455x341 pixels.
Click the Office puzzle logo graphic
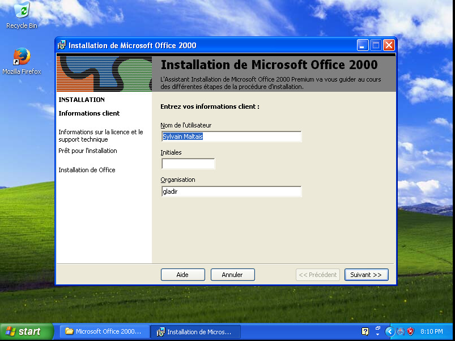pyautogui.click(x=104, y=74)
